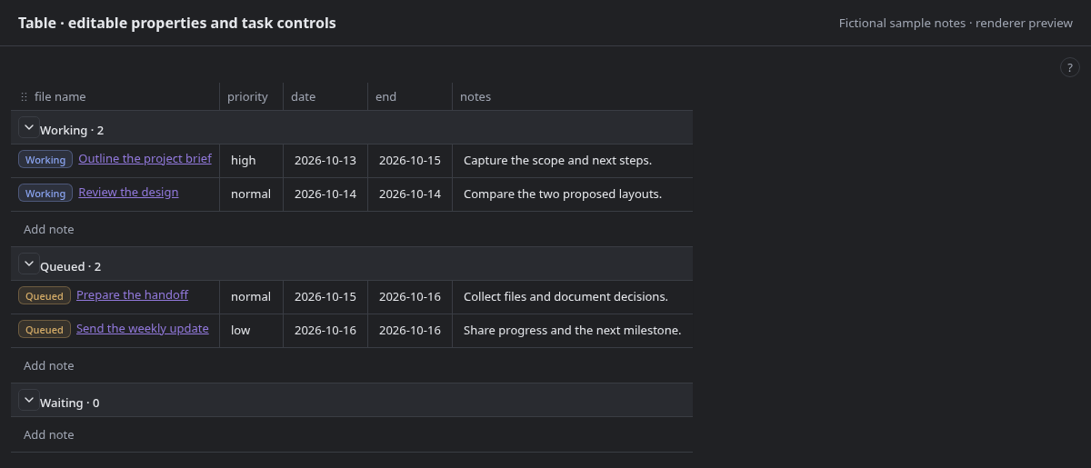The image size is (1091, 468).
Task: Add note under Queued group
Action: pos(49,365)
